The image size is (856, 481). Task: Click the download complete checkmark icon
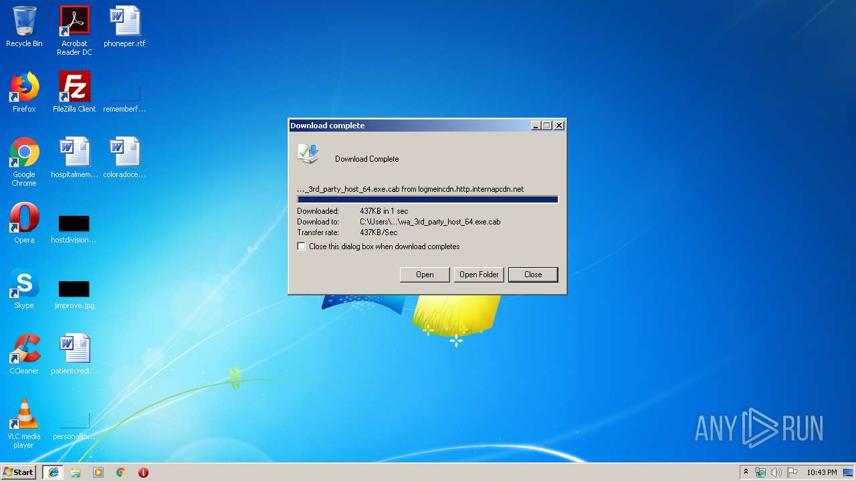[308, 154]
